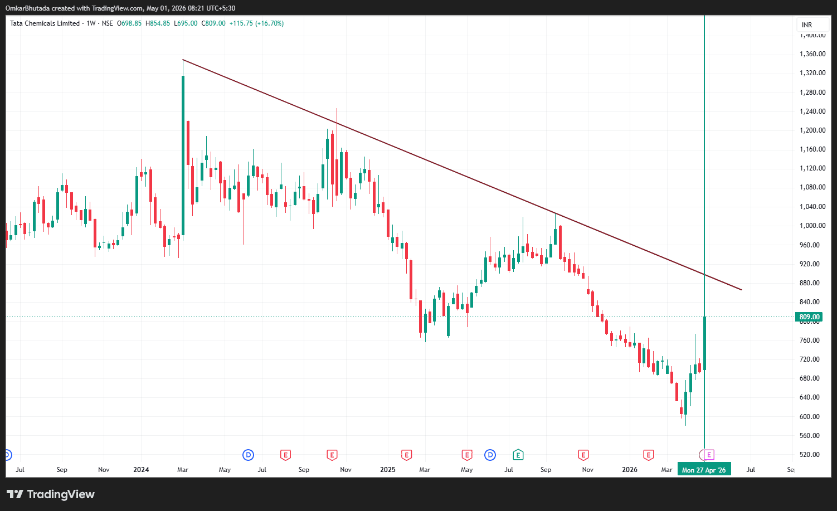Click the red E earnings marker between 2026 and Mar 2026
Image resolution: width=837 pixels, height=511 pixels.
pos(648,455)
